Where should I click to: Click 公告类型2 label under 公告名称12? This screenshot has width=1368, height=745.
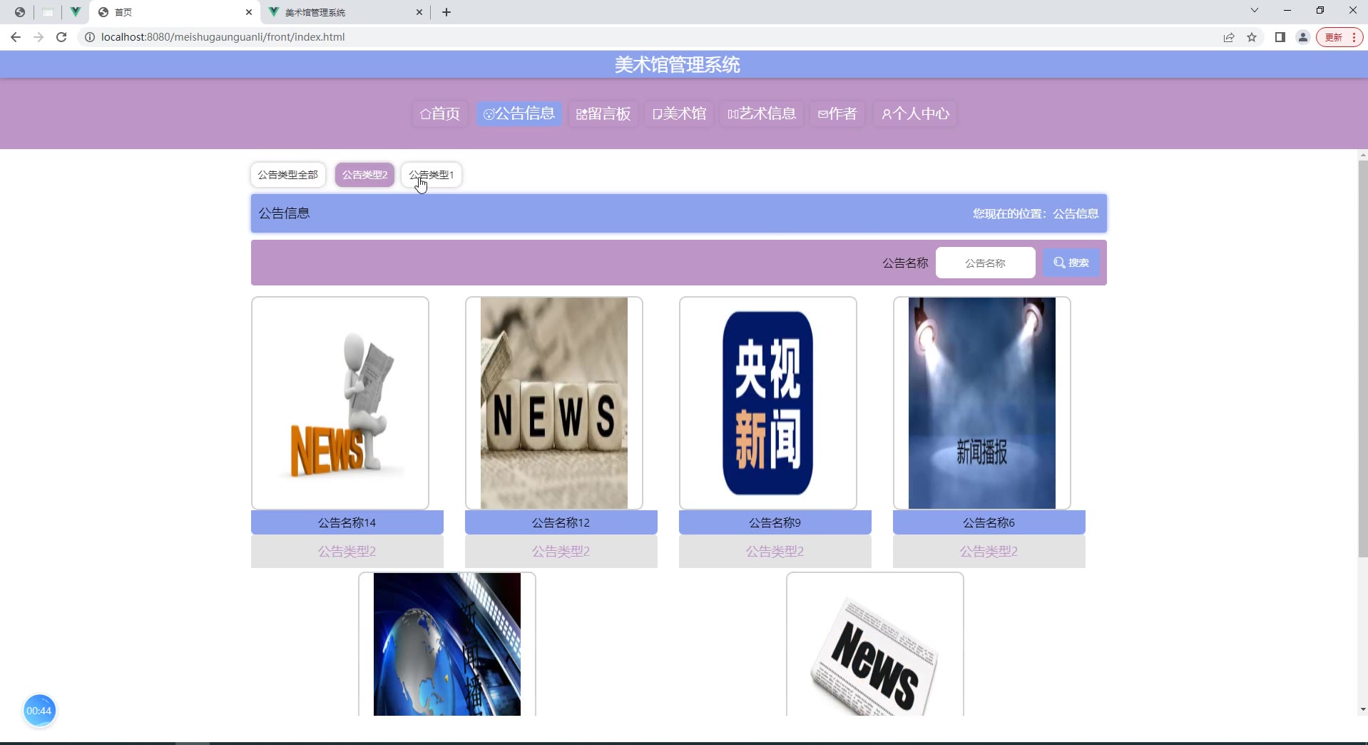561,551
